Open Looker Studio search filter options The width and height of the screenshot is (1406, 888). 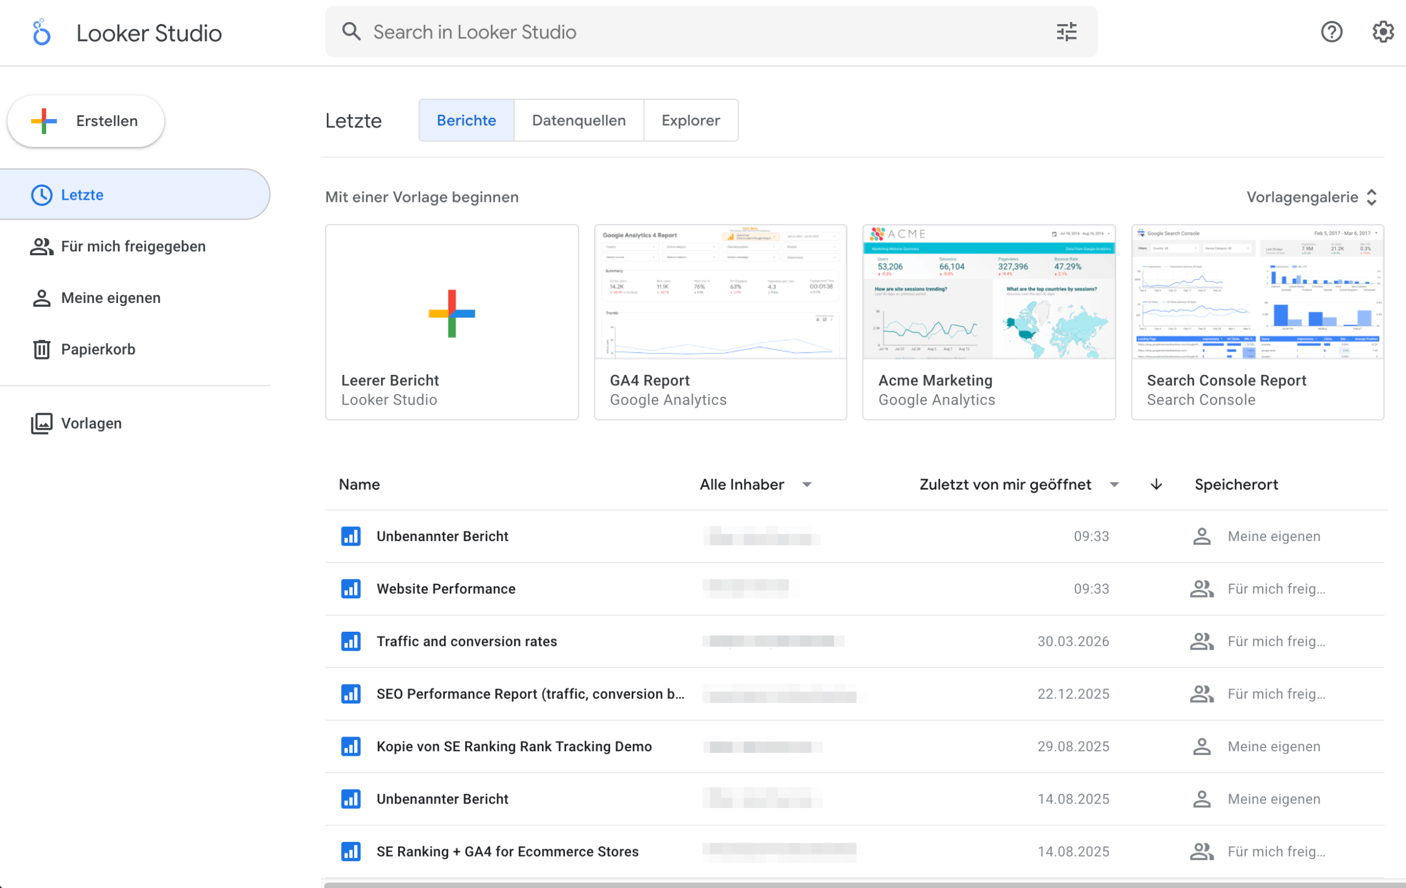pos(1066,31)
